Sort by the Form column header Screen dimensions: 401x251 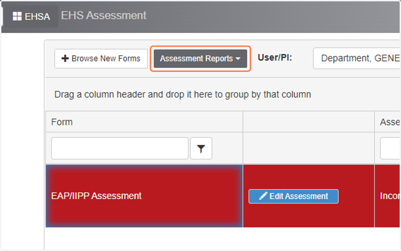coord(62,122)
